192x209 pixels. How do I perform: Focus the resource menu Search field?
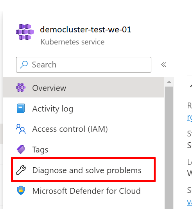click(x=84, y=65)
